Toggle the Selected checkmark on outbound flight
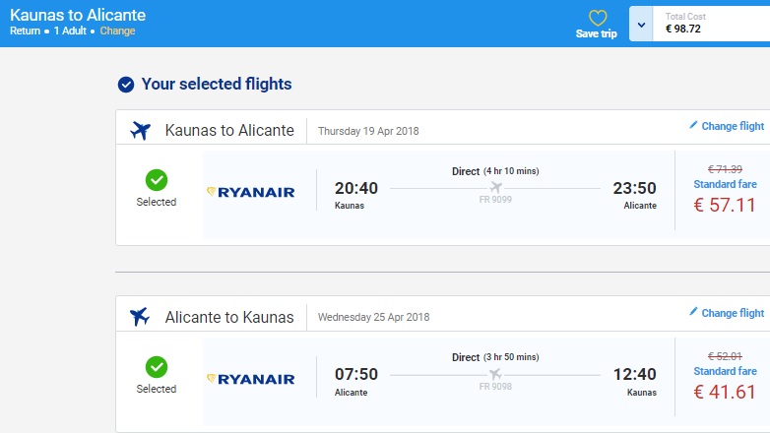The image size is (770, 433). point(156,180)
